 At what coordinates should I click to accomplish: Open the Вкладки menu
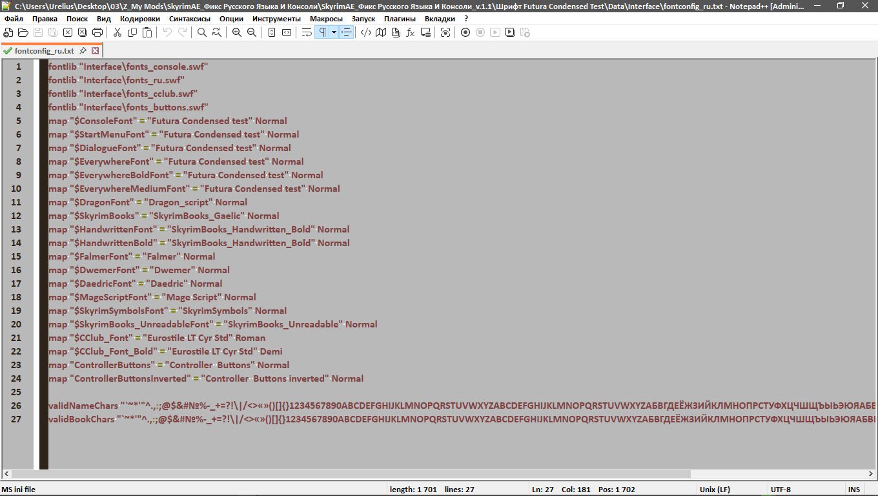pos(439,19)
